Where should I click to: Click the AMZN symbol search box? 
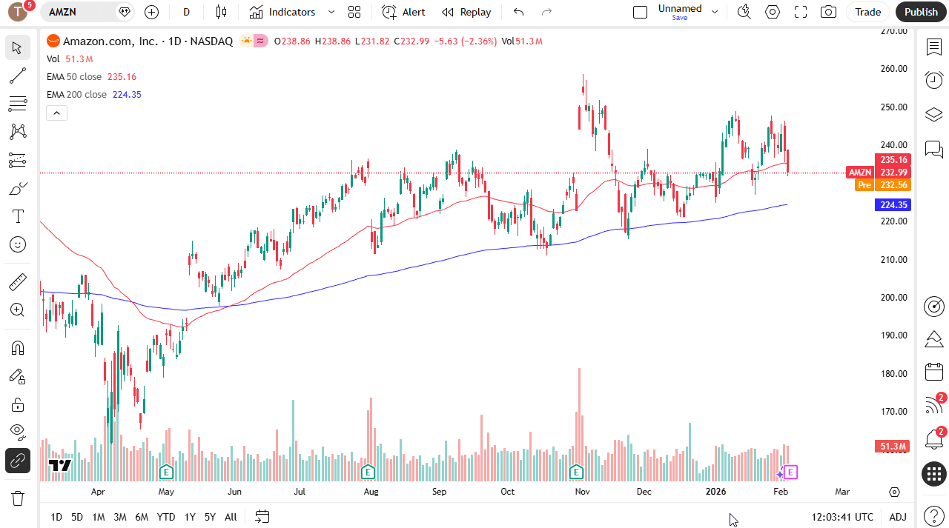(87, 12)
